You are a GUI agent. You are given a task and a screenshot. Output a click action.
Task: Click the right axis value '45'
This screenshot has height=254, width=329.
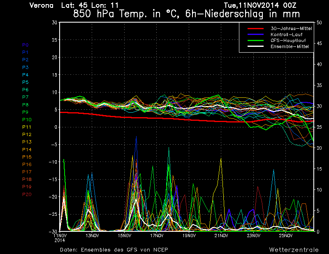click(x=319, y=44)
